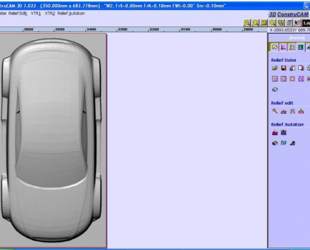Click the first pink square frame icon
The width and height of the screenshot is (310, 250).
point(275,79)
